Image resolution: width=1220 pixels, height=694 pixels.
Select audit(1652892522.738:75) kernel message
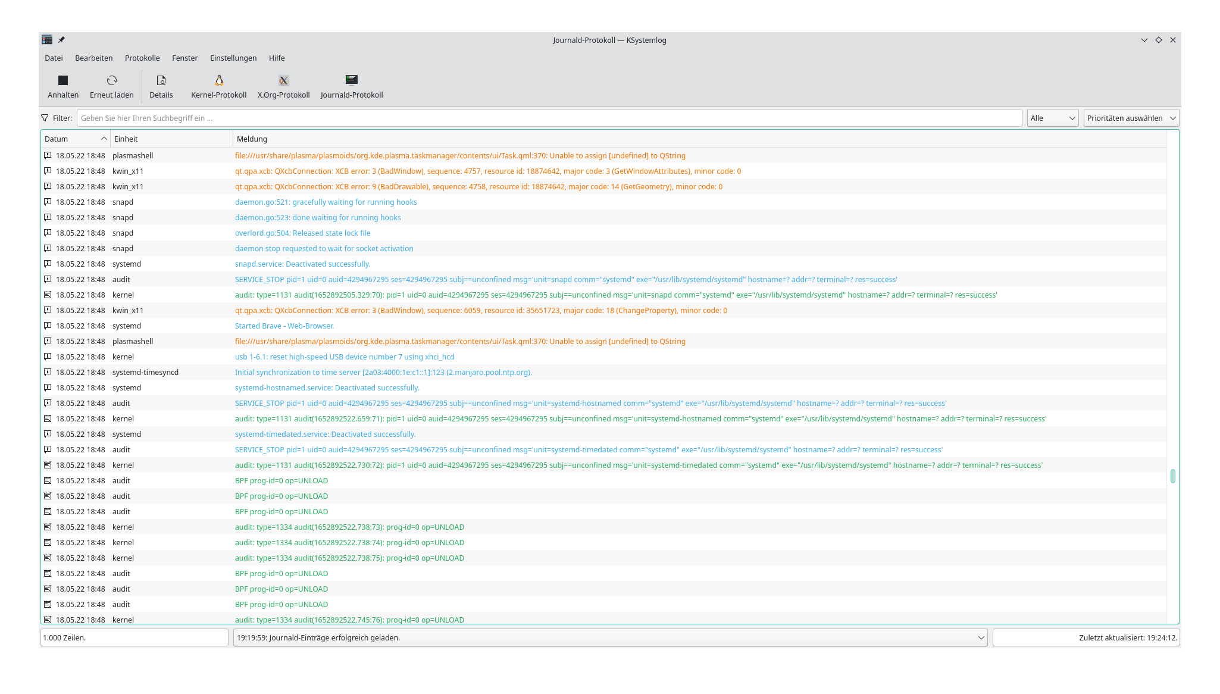[349, 558]
